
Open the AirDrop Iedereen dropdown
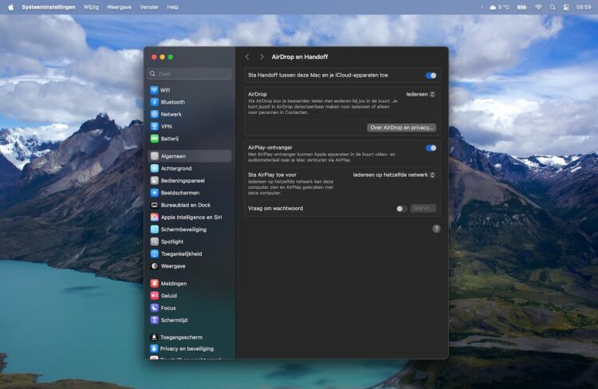420,94
